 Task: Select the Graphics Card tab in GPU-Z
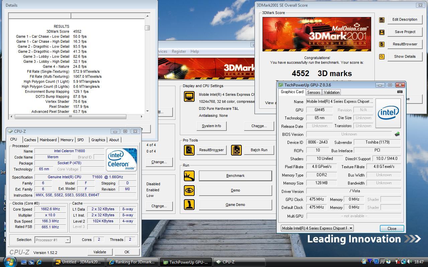[292, 92]
